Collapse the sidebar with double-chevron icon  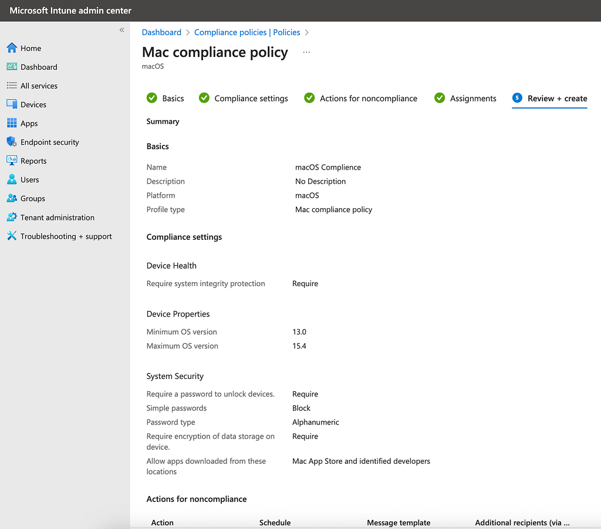point(122,30)
